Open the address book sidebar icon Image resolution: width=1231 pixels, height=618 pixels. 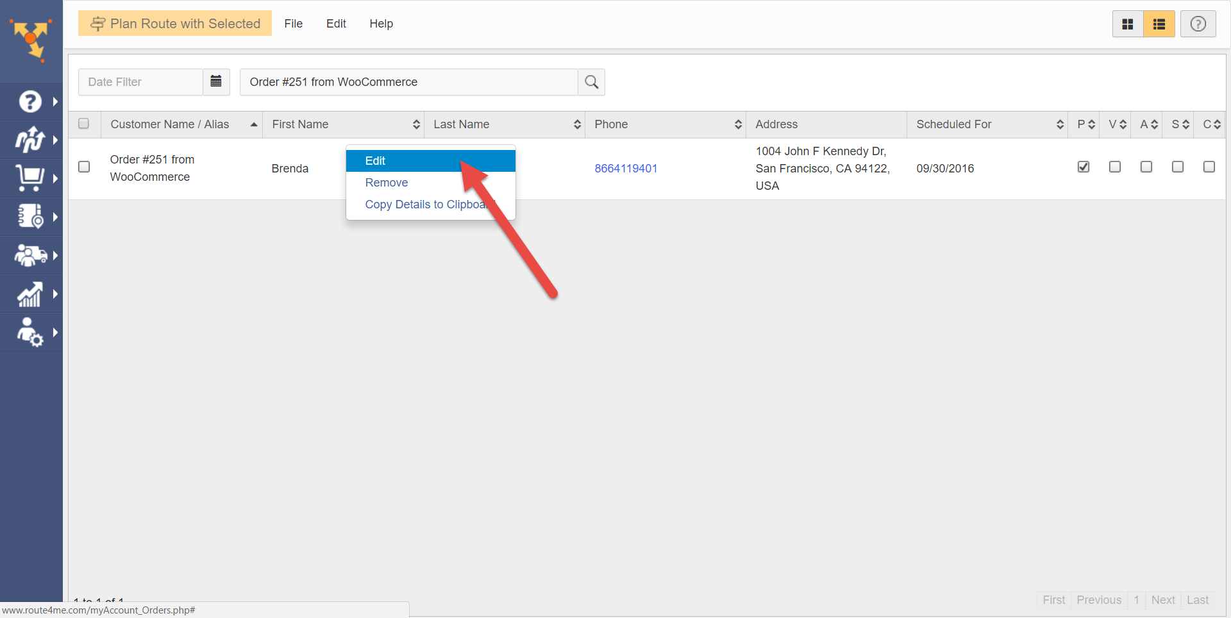30,217
